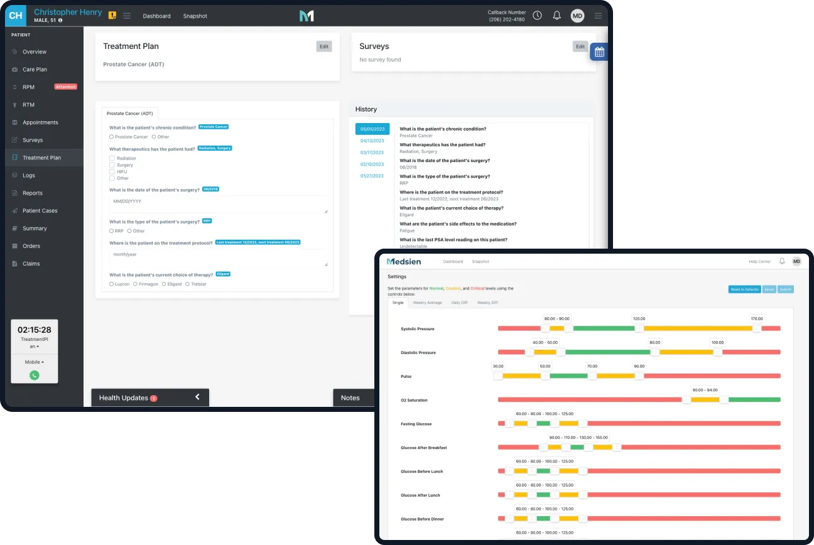Screen dimensions: 814x545
Task: Open the TreatmentPlan dropdown under the timer
Action: click(35, 343)
